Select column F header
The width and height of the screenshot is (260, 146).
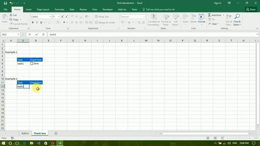[x=61, y=41]
